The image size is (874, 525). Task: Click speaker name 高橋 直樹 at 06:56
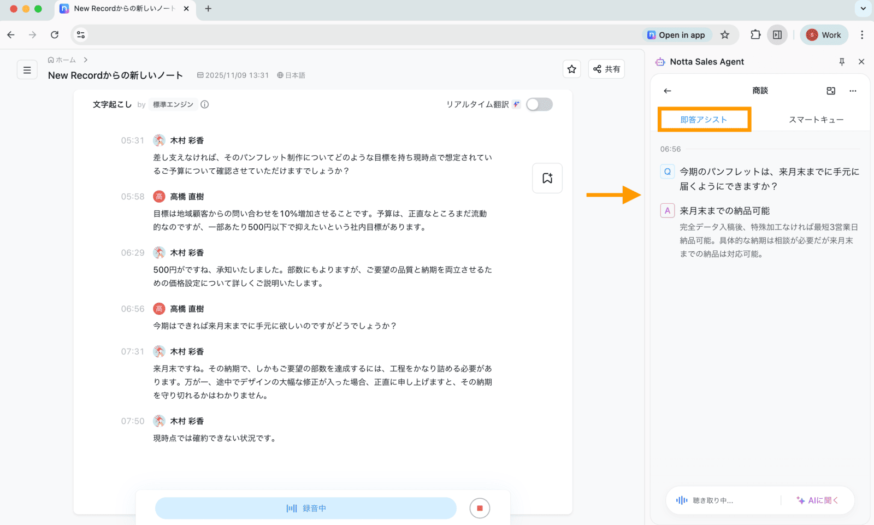point(187,309)
